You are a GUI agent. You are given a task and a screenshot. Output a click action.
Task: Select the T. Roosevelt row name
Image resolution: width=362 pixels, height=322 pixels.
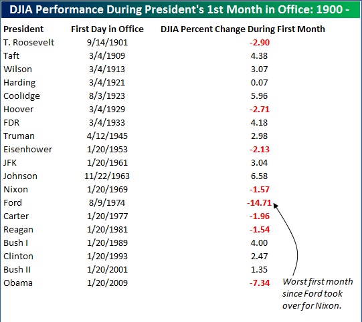click(x=29, y=42)
